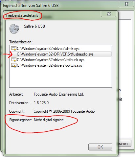Click the Copyright 2006-2009 Focusrite Audio text
This screenshot has width=135, height=157.
tap(64, 111)
